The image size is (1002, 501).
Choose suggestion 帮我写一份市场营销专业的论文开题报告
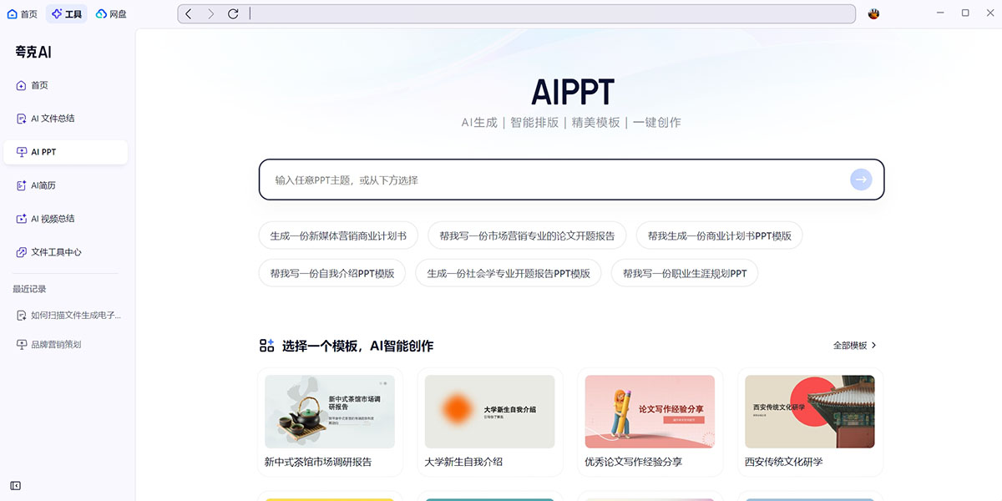[527, 236]
